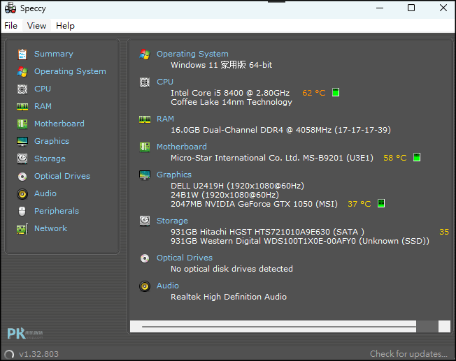This screenshot has height=361, width=456.
Task: Click the Operating System icon in summary panel
Action: (x=145, y=54)
